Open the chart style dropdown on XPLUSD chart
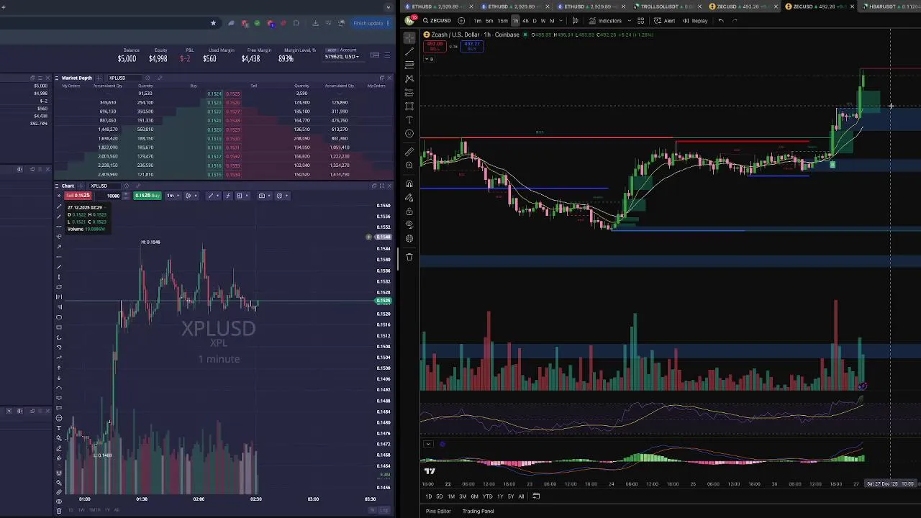921x518 pixels. [191, 196]
